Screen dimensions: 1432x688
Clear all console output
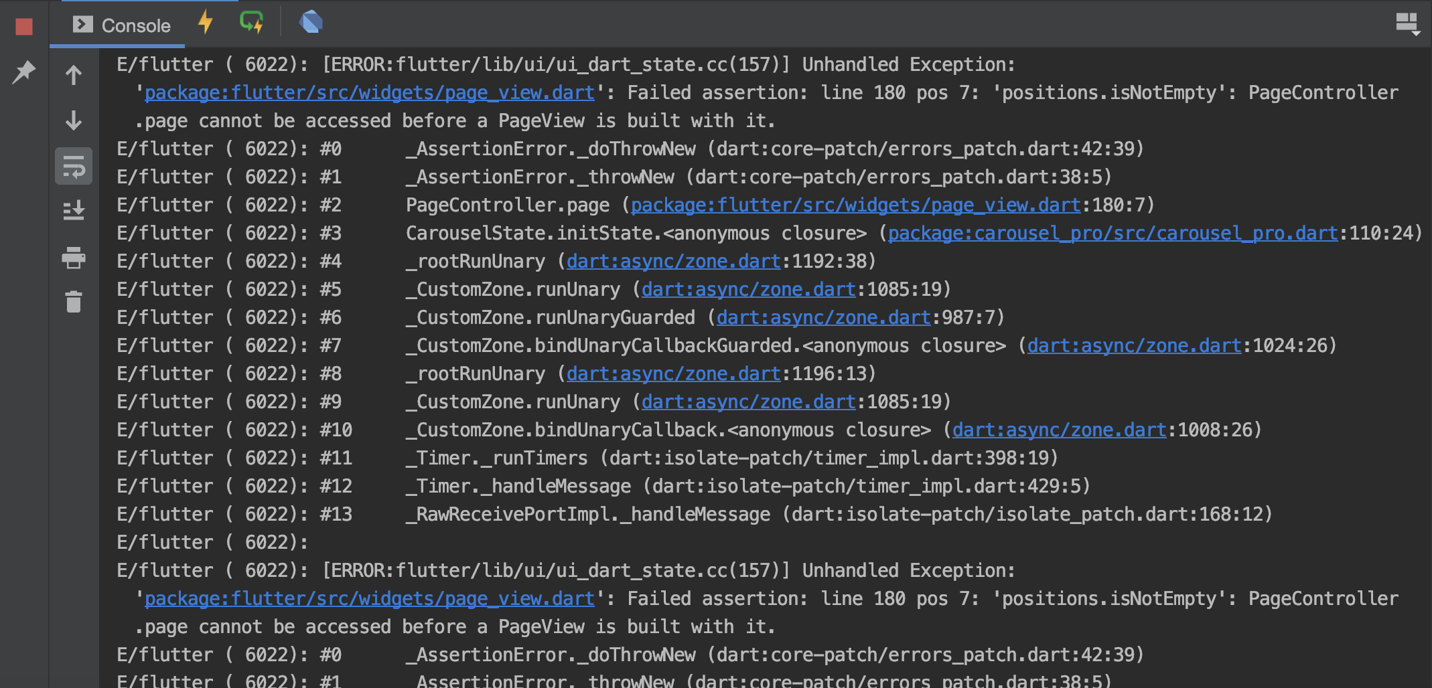73,302
